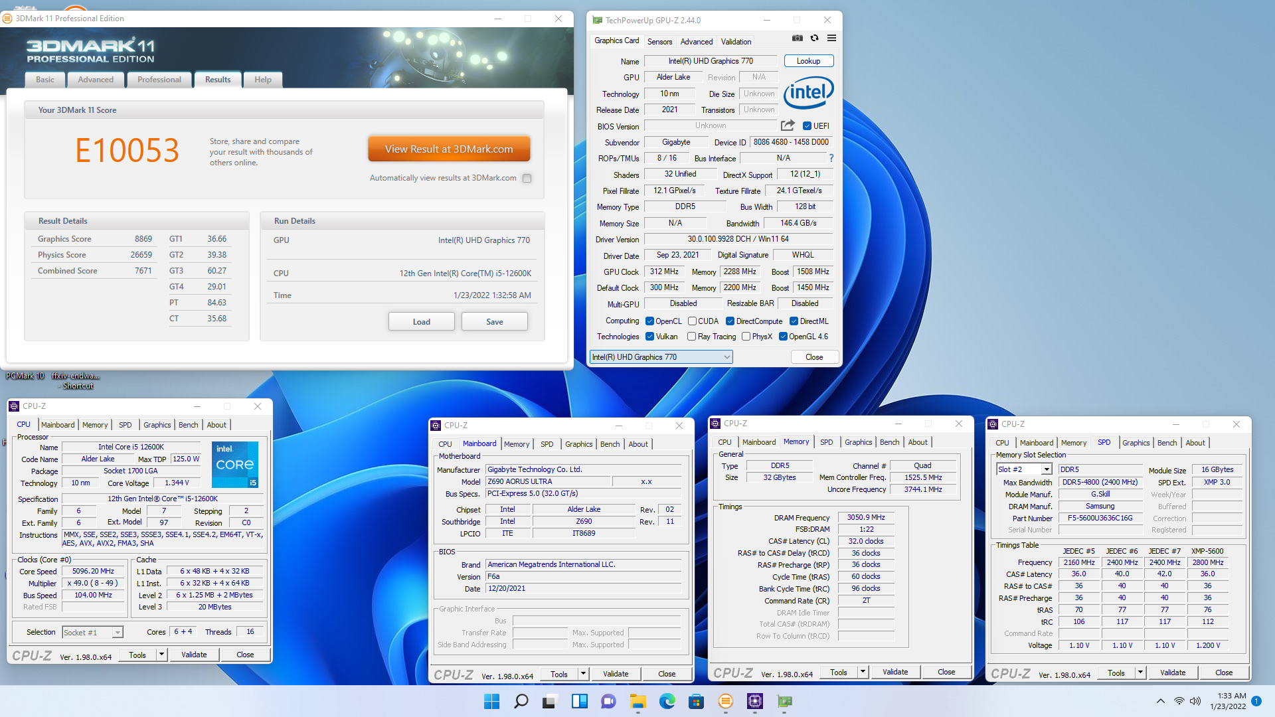Image resolution: width=1275 pixels, height=717 pixels.
Task: Open the network Wi-Fi tray icon
Action: pyautogui.click(x=1179, y=701)
